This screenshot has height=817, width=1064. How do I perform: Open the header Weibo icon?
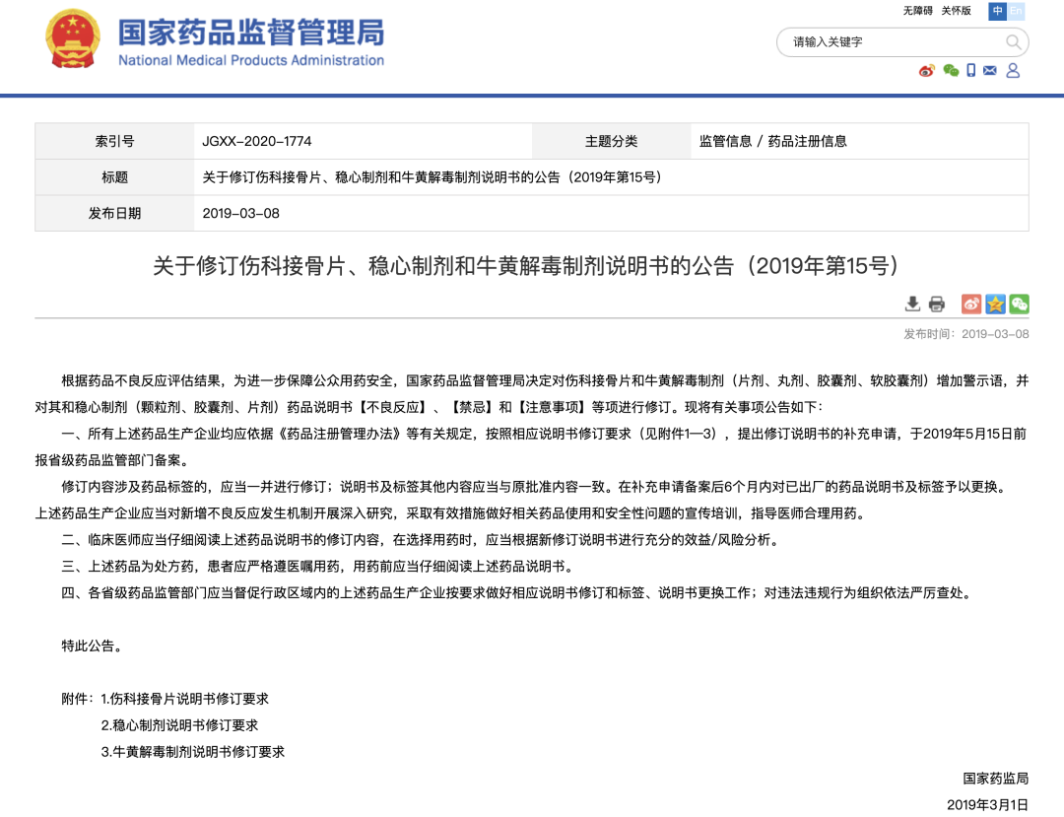[x=926, y=71]
